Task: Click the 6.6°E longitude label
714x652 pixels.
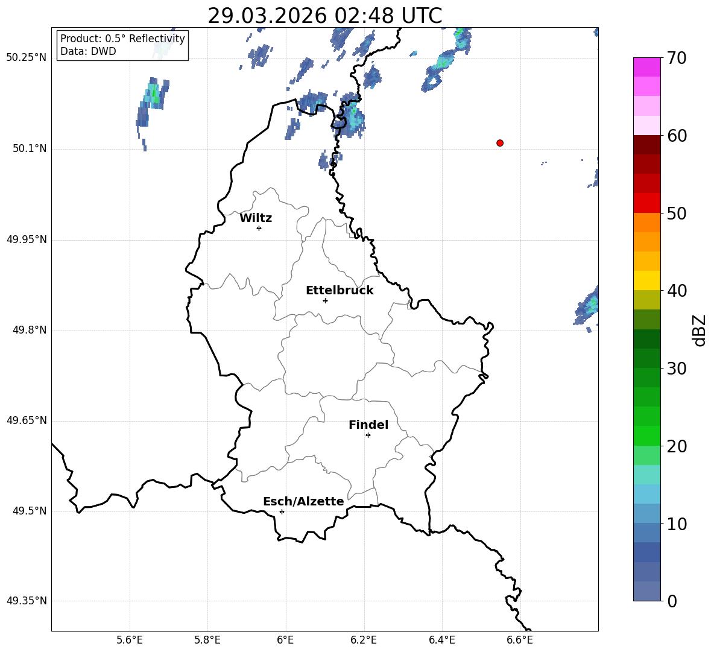Action: pos(520,640)
